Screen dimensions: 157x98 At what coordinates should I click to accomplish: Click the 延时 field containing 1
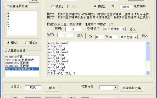coord(65,35)
